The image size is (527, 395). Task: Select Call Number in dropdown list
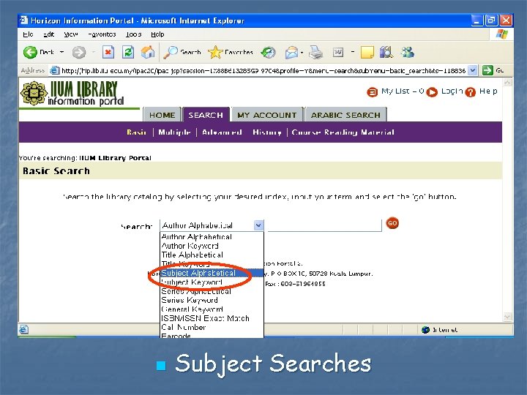point(212,328)
